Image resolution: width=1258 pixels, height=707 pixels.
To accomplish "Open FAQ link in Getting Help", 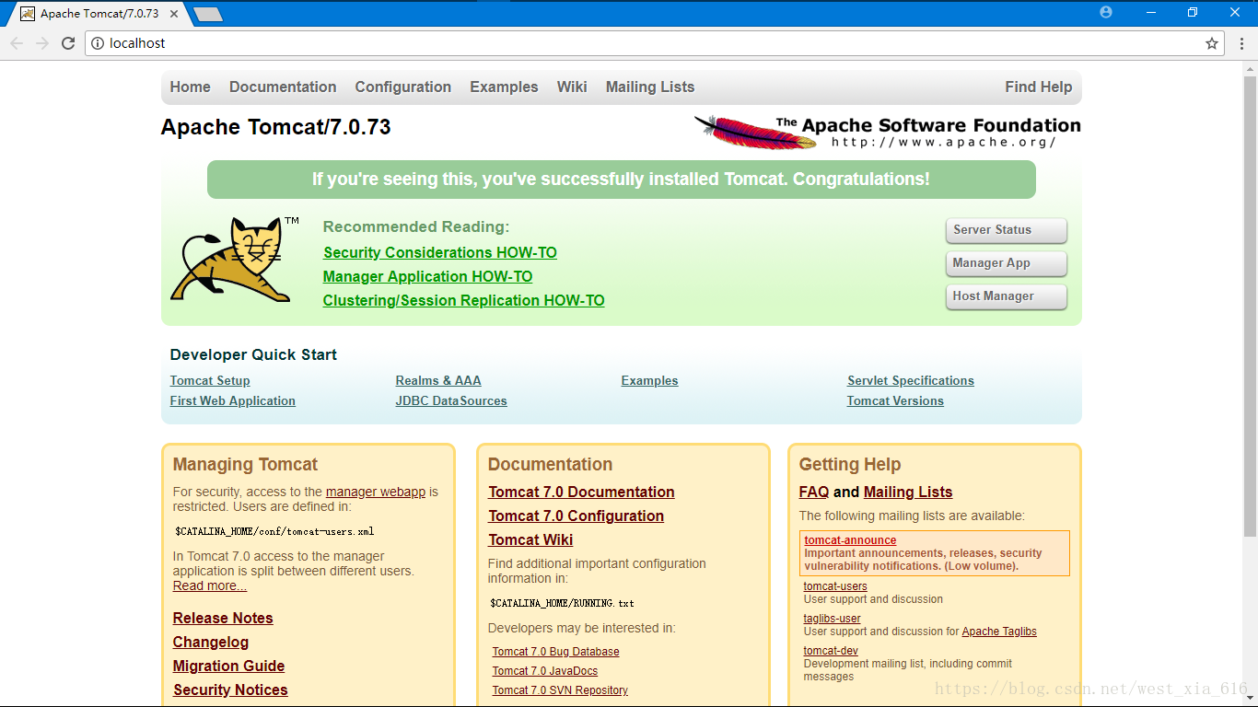I will 814,492.
